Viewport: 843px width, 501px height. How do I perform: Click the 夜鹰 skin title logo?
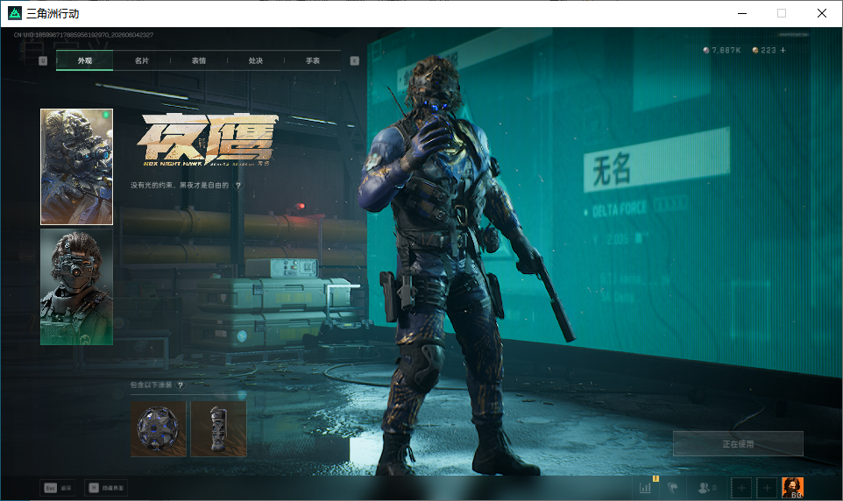click(x=207, y=139)
